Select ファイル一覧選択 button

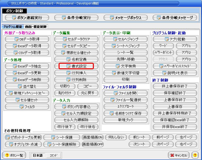click(126, 100)
